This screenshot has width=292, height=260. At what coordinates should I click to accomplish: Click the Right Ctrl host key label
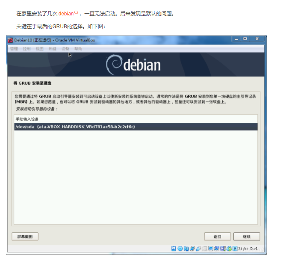point(248,248)
